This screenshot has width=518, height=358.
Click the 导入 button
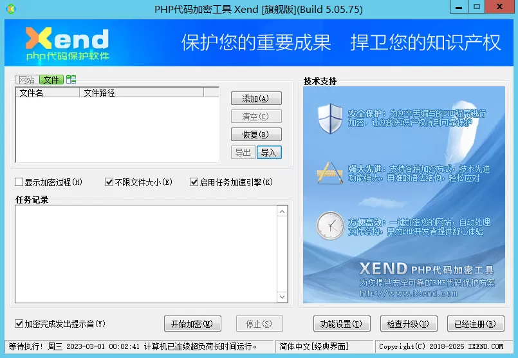tap(269, 153)
